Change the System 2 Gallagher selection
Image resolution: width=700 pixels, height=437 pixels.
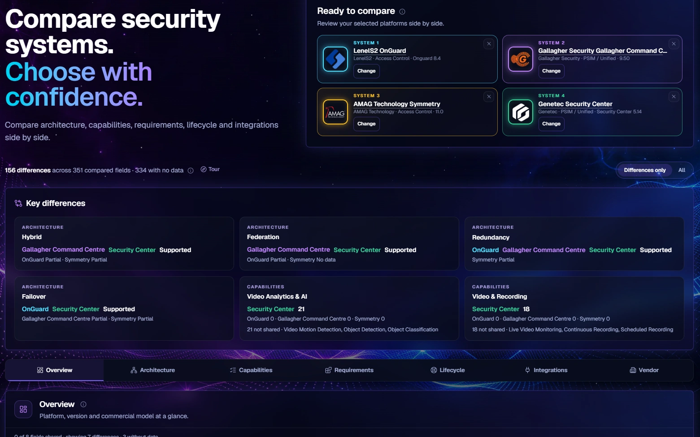coord(551,71)
